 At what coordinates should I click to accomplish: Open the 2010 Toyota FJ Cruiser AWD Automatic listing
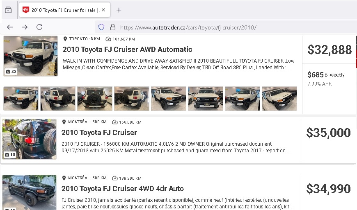(x=127, y=49)
